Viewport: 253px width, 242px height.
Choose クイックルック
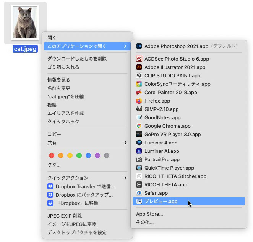(x=63, y=122)
